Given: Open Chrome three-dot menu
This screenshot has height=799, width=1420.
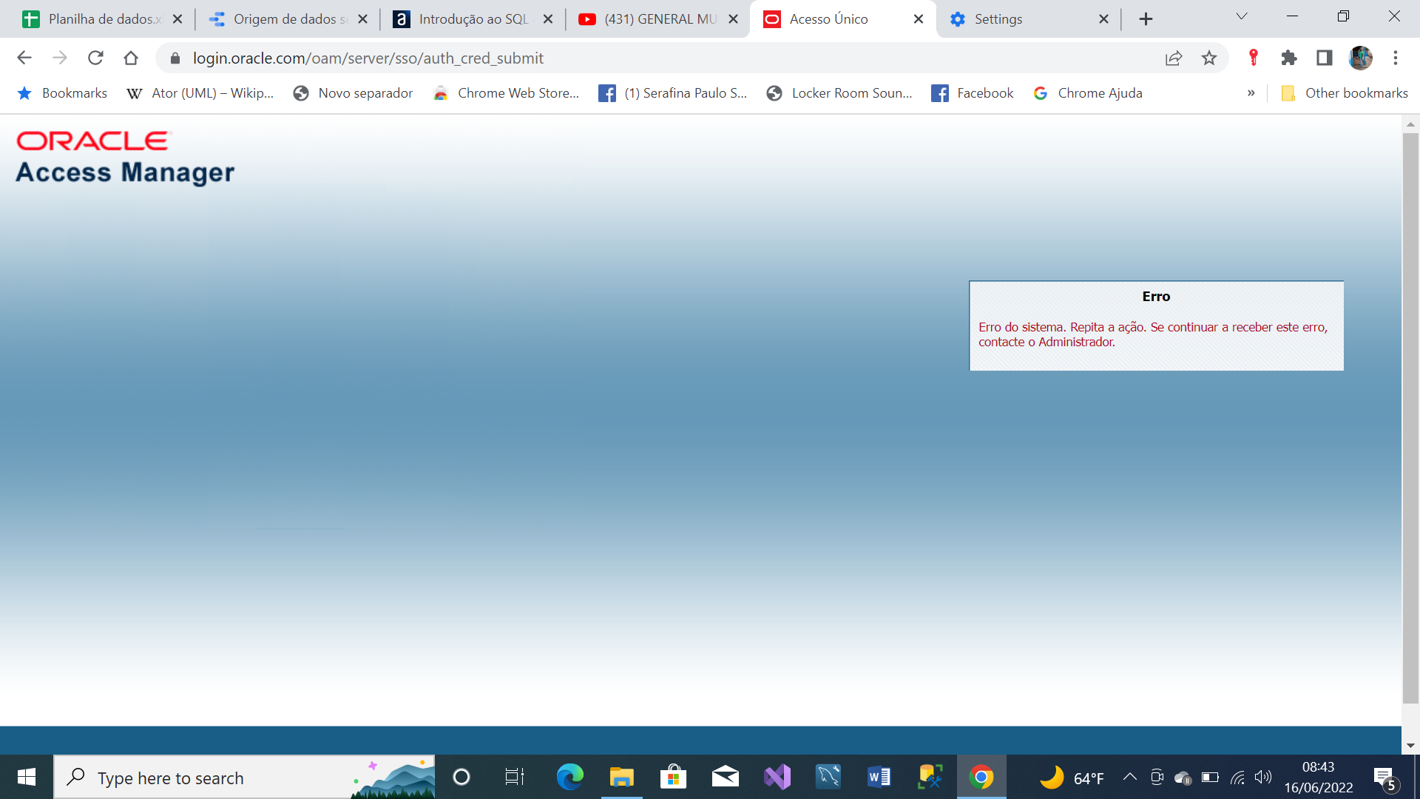Looking at the screenshot, I should 1396,58.
